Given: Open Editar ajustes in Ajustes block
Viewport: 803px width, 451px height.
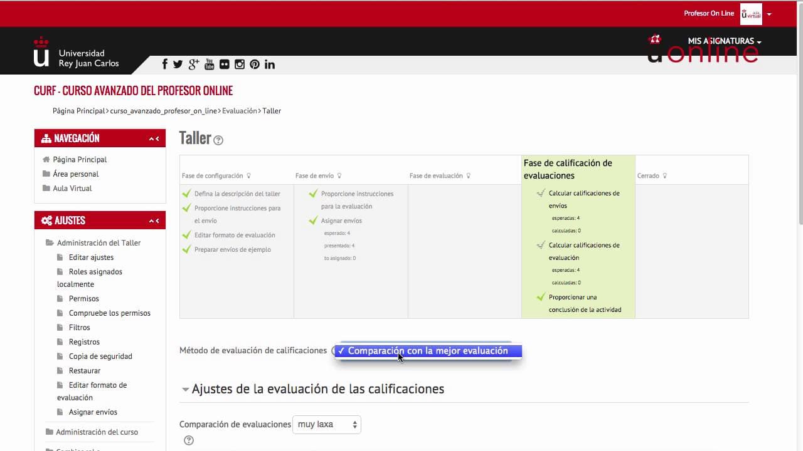Looking at the screenshot, I should (x=91, y=257).
